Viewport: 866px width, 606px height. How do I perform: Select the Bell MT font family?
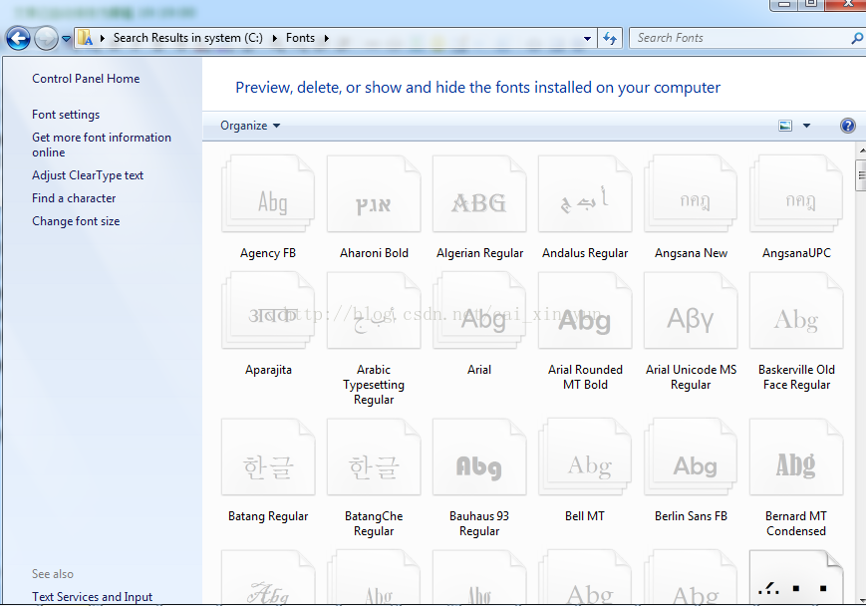point(585,471)
